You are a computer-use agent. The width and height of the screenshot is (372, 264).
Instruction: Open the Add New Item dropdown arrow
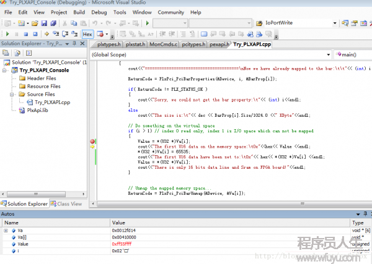click(x=27, y=23)
